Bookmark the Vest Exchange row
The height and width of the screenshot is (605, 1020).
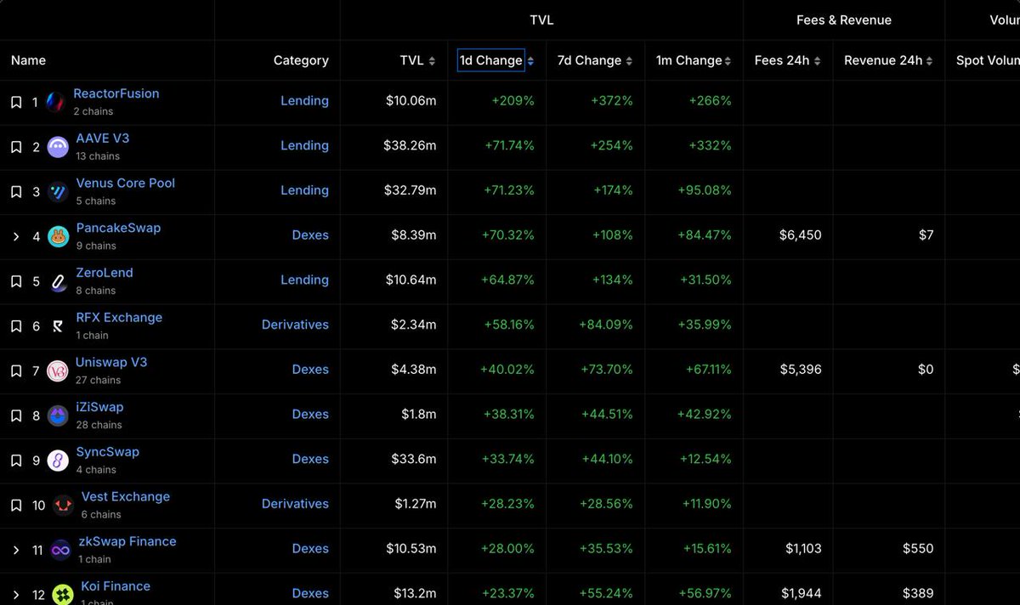16,506
